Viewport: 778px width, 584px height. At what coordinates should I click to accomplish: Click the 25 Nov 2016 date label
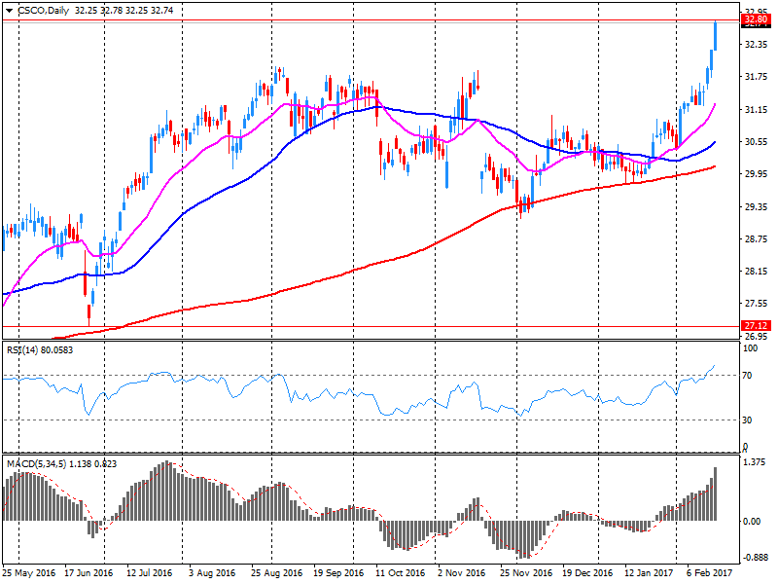click(x=526, y=572)
